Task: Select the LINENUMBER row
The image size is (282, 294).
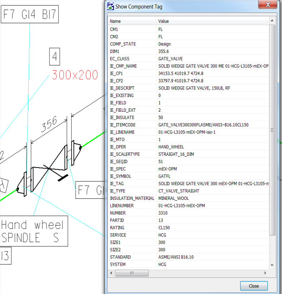Action: coord(188,206)
